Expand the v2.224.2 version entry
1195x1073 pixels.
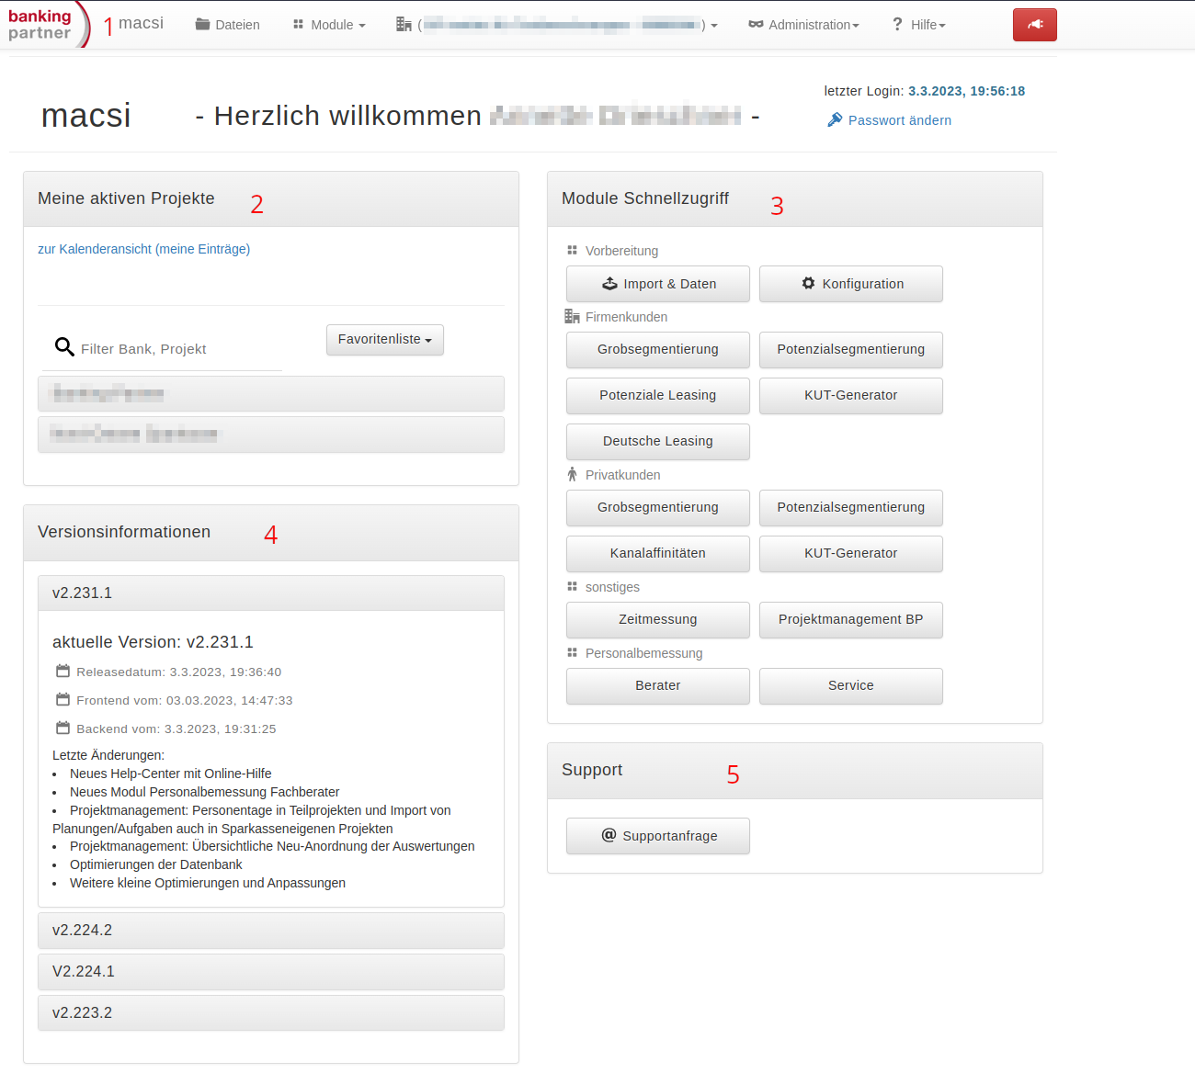click(271, 931)
